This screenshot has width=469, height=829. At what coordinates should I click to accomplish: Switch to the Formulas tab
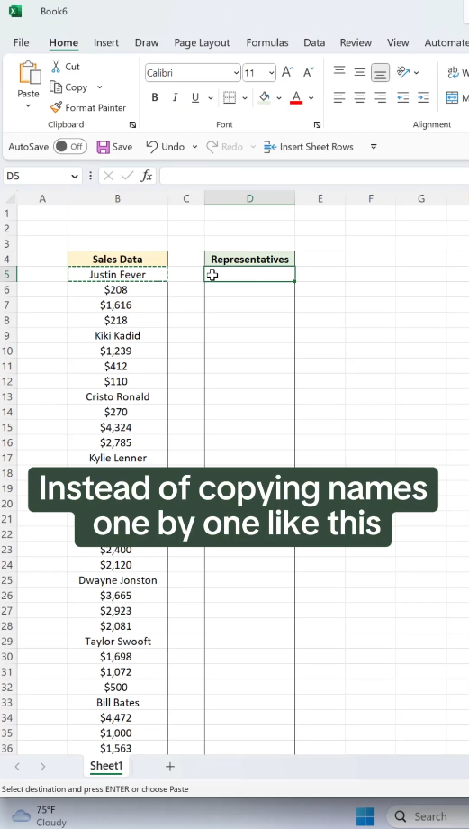pos(267,43)
